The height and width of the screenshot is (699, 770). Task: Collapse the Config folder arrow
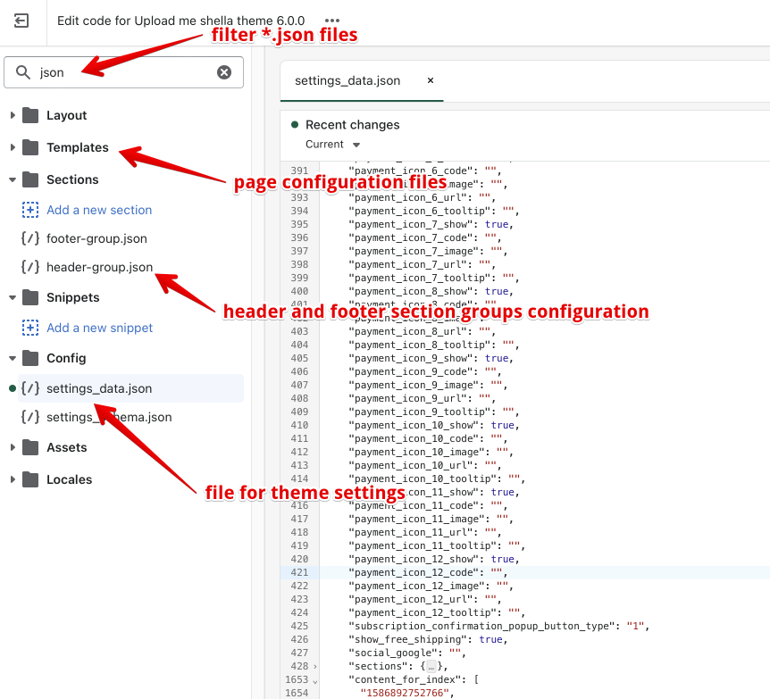click(x=13, y=358)
